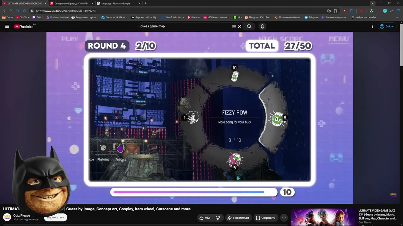Go forward in browser history
Viewport: 403px width, 226px height.
[x=11, y=11]
